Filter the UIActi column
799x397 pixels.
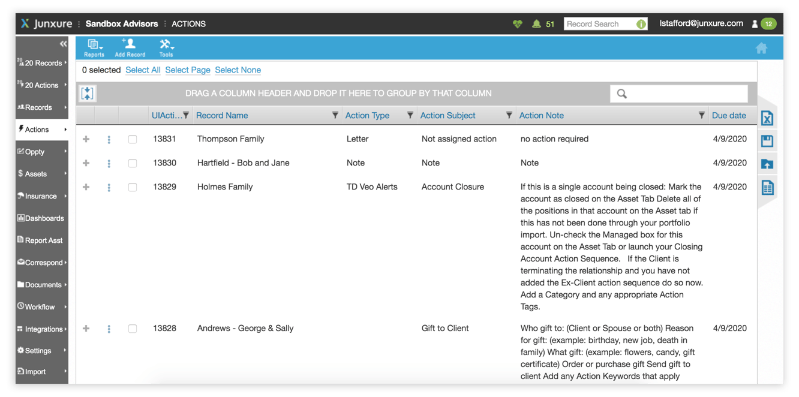tap(186, 115)
